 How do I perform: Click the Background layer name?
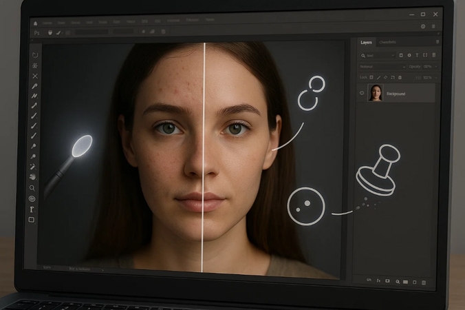[x=396, y=94]
